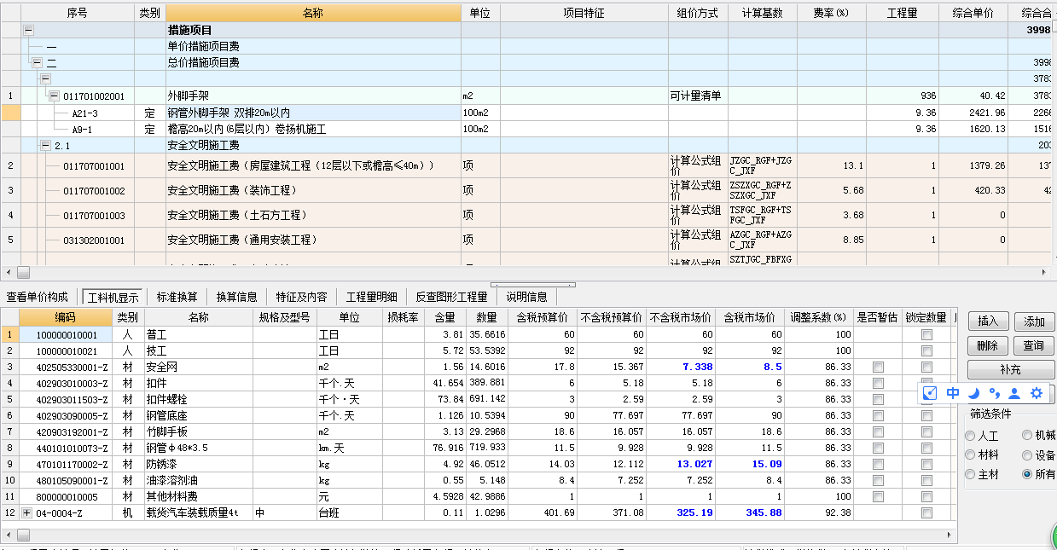The width and height of the screenshot is (1057, 550).
Task: Check 是否暂估 for the 防锈漆 row
Action: coord(878,464)
